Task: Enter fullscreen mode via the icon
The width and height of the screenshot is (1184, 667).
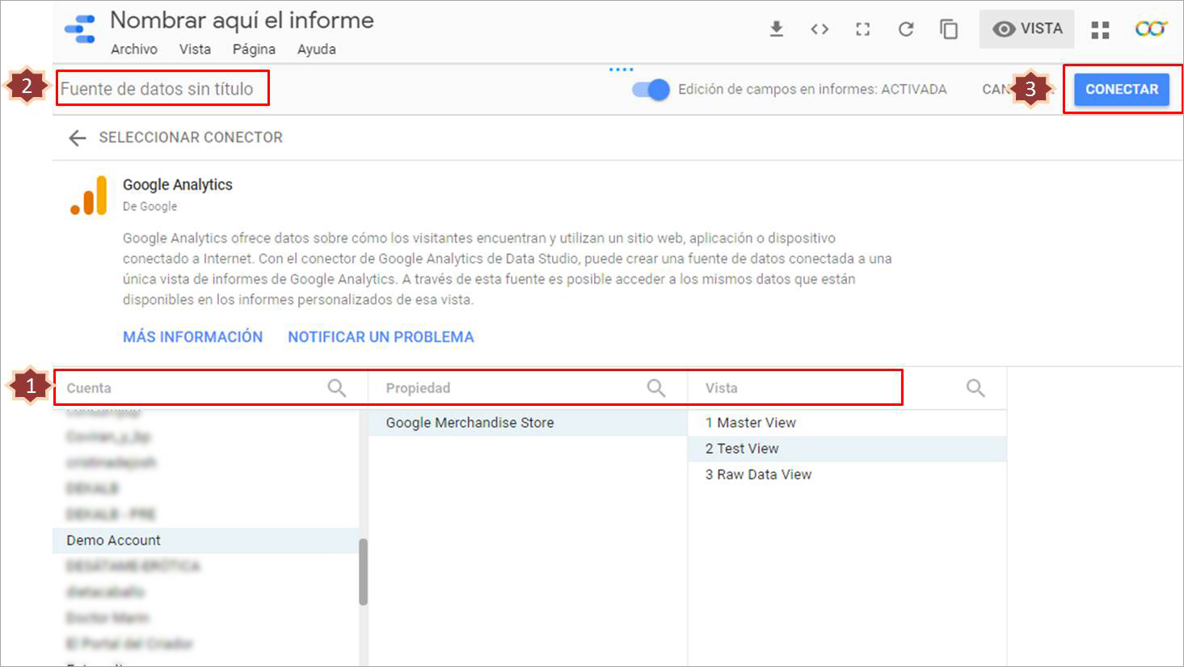Action: click(862, 29)
